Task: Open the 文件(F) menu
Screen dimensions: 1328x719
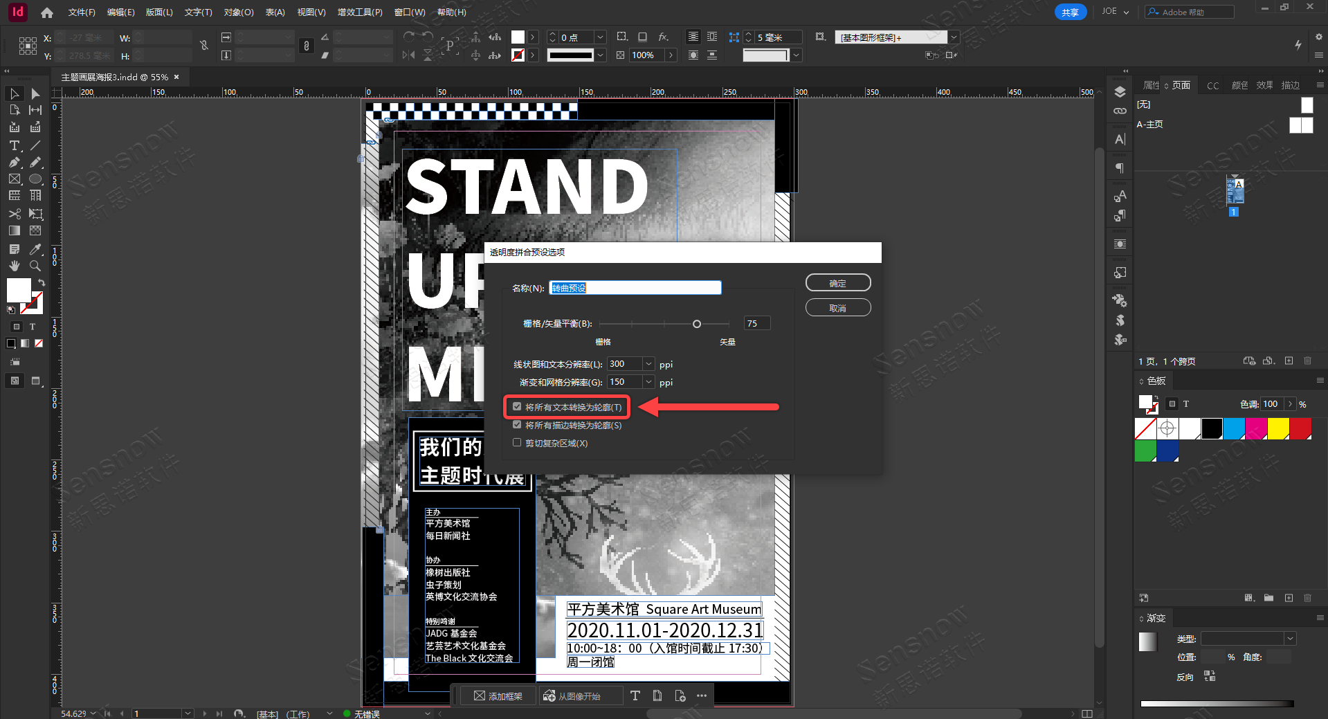Action: [82, 12]
